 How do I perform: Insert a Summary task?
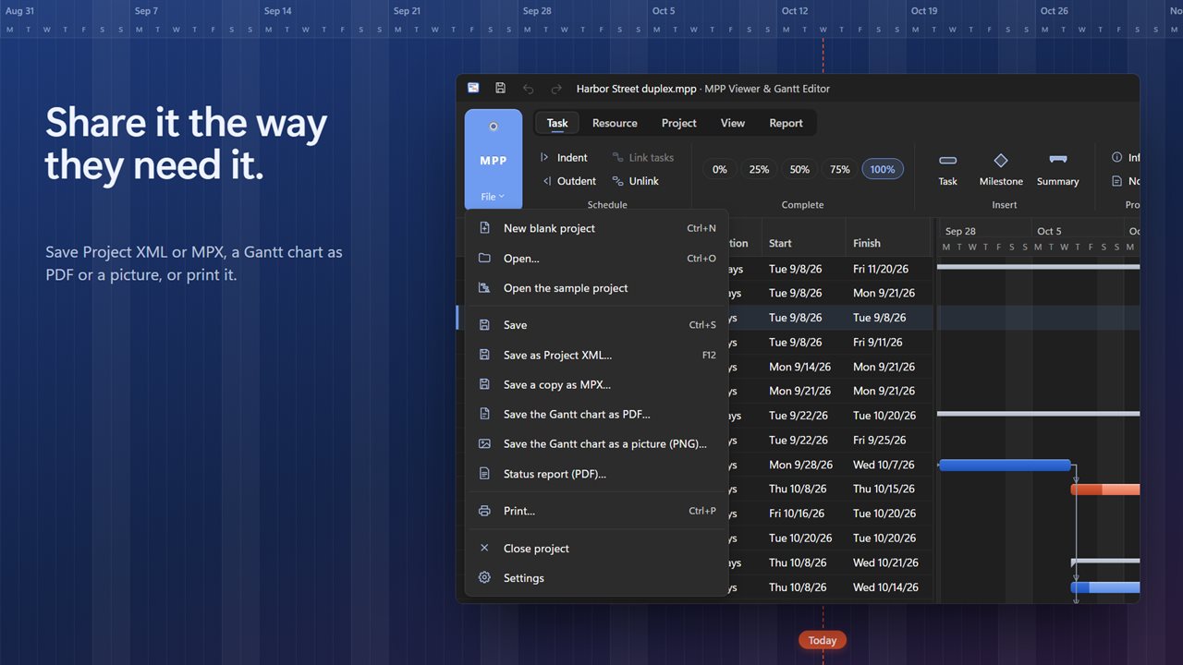click(1057, 169)
